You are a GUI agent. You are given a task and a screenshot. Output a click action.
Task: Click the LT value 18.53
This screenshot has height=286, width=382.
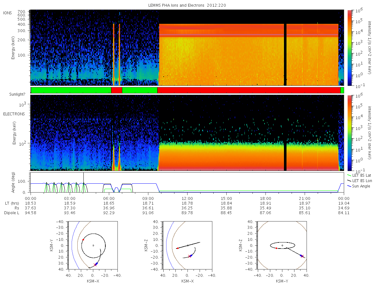pos(31,203)
